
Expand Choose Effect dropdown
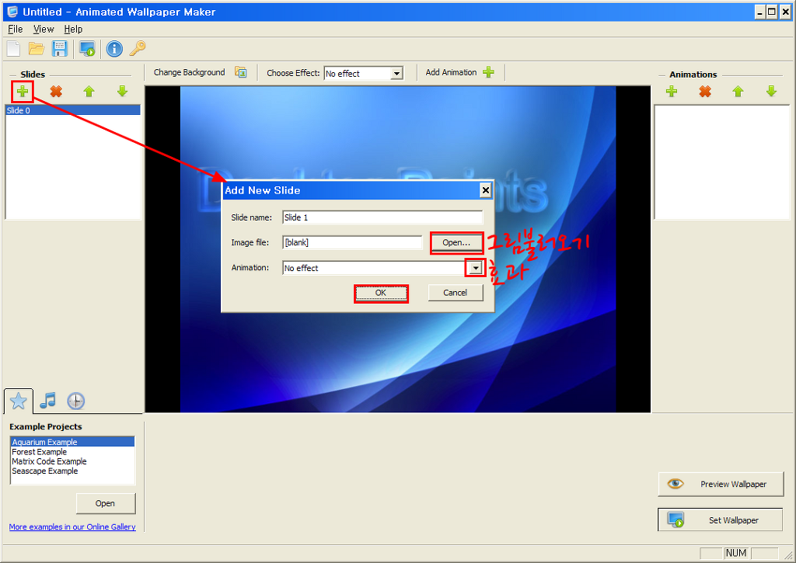point(396,74)
